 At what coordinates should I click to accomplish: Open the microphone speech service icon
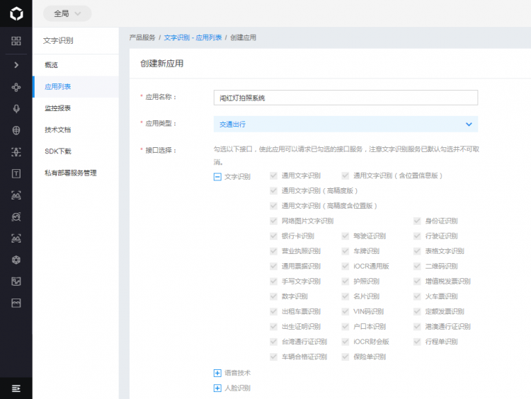pos(16,109)
